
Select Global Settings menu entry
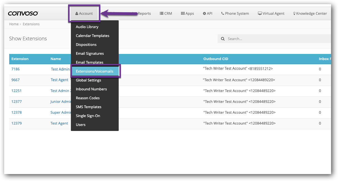pos(88,80)
